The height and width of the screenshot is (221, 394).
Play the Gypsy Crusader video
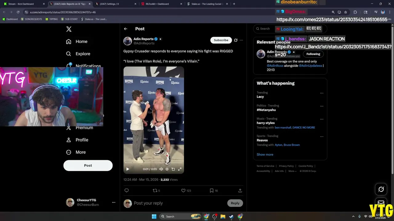[128, 169]
